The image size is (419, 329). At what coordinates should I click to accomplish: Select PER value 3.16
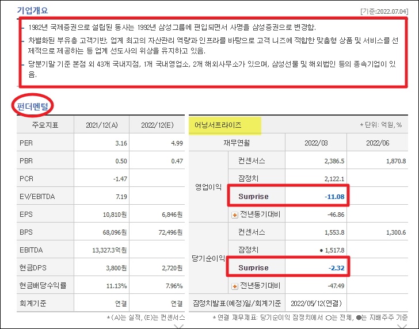[121, 143]
